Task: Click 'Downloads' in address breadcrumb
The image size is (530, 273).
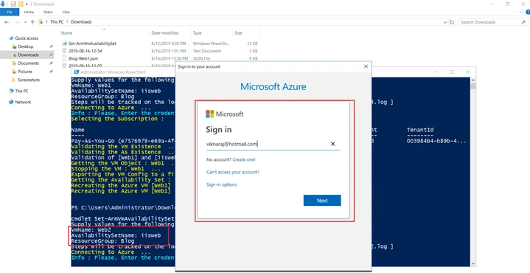Action: coord(81,21)
